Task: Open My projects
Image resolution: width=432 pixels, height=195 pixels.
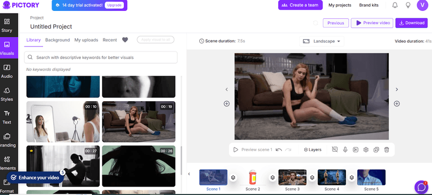Action: (x=340, y=5)
